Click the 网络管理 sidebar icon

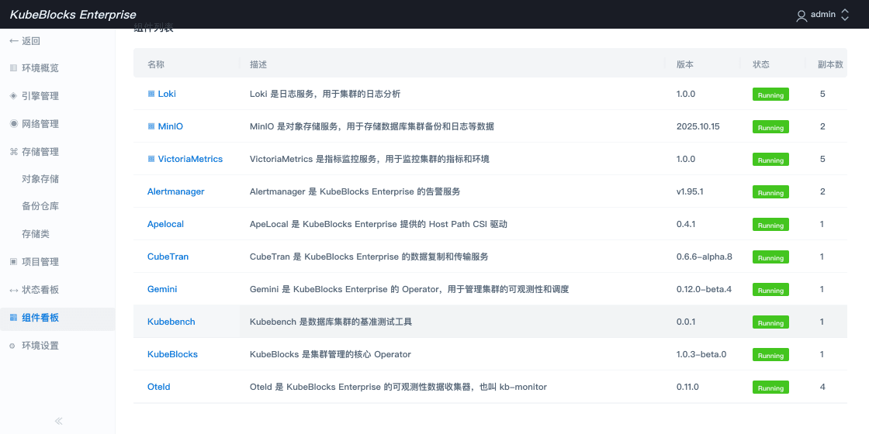click(13, 123)
